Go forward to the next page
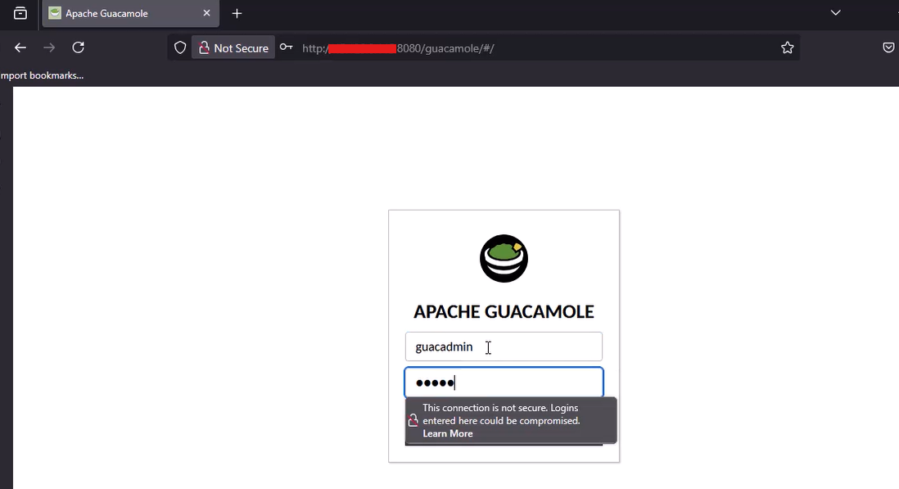The image size is (899, 489). [x=49, y=48]
